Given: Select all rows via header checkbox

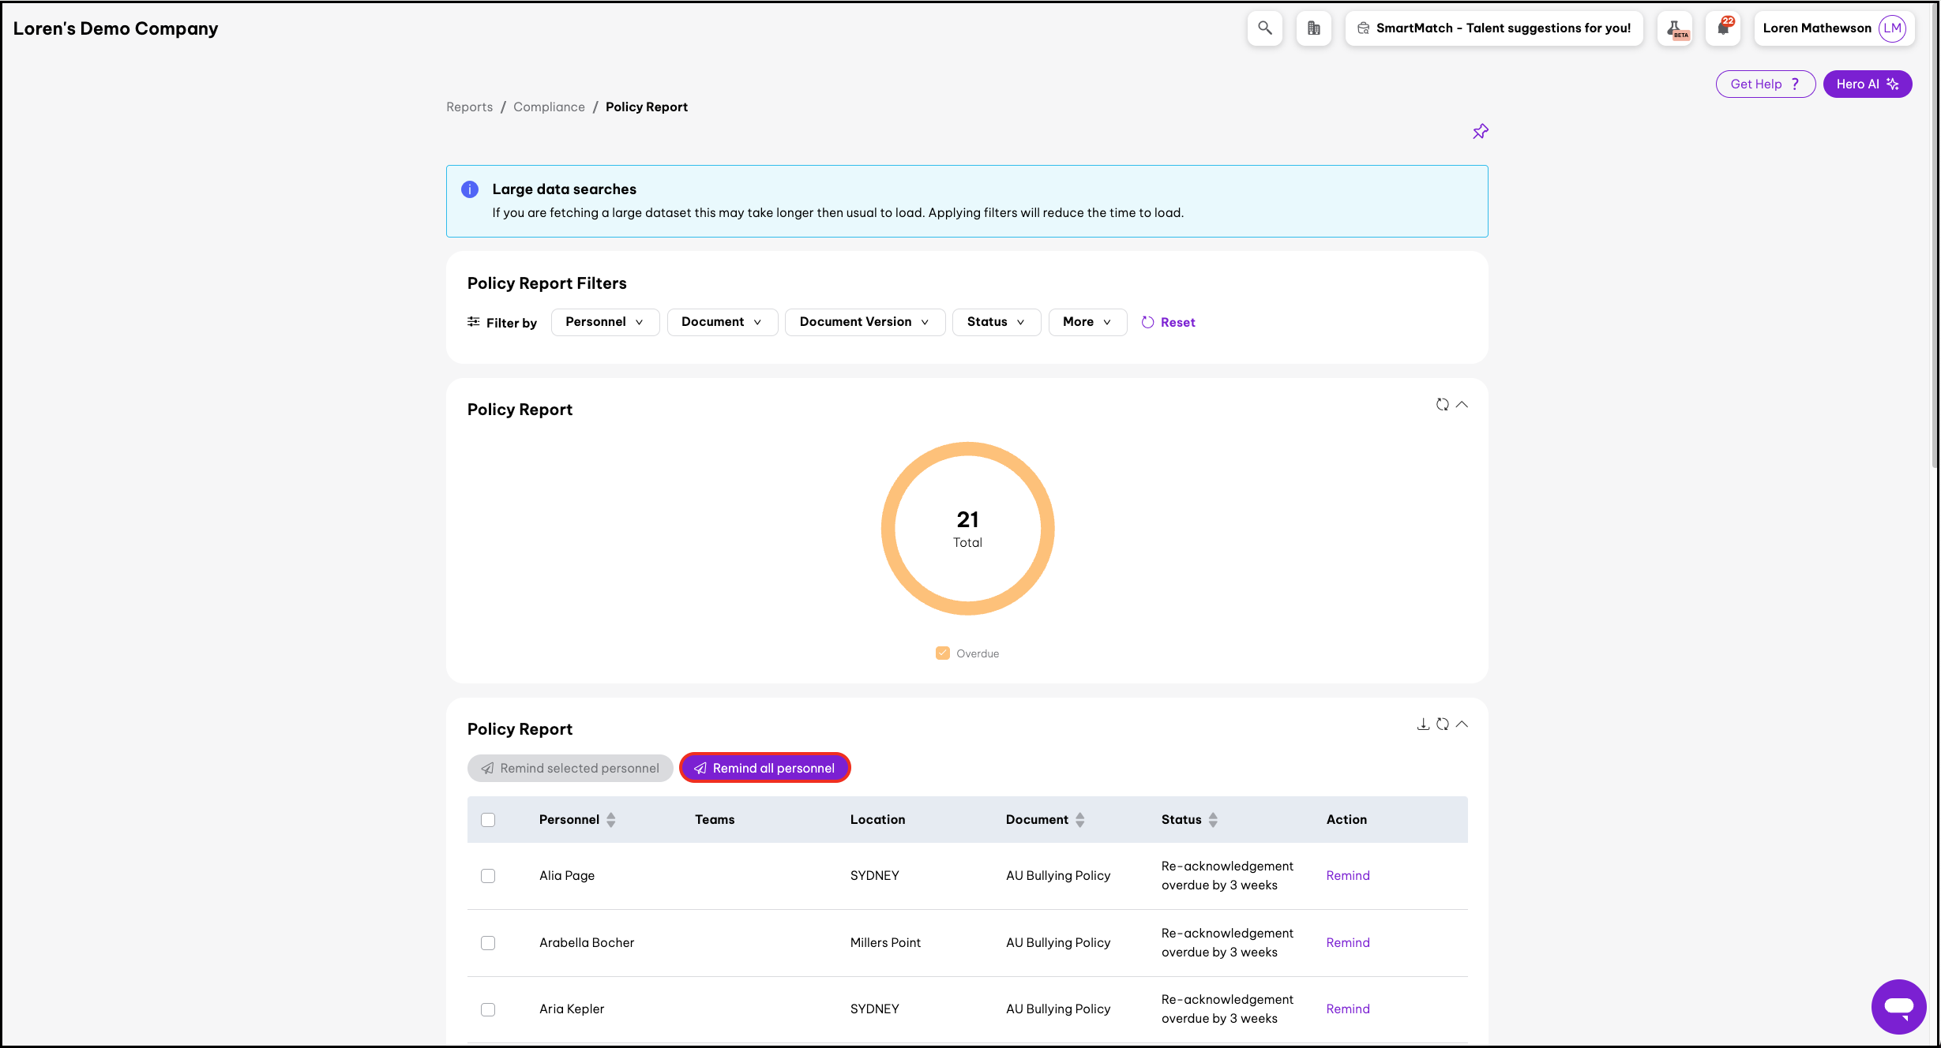Looking at the screenshot, I should (x=488, y=820).
